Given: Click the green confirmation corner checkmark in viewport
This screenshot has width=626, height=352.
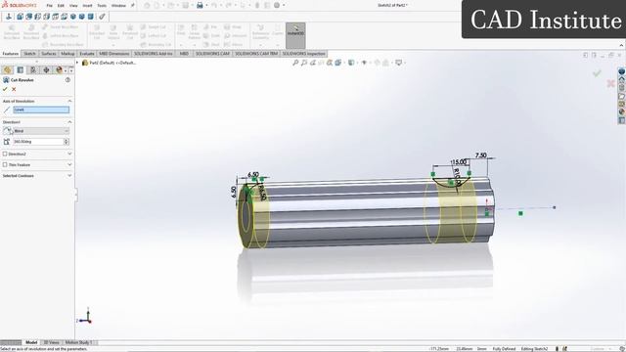Looking at the screenshot, I should coord(597,73).
